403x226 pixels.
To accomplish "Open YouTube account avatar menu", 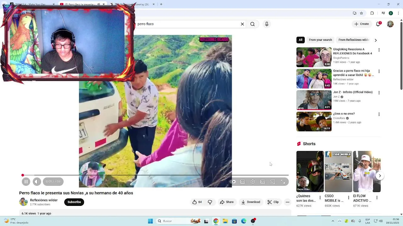I will (390, 24).
